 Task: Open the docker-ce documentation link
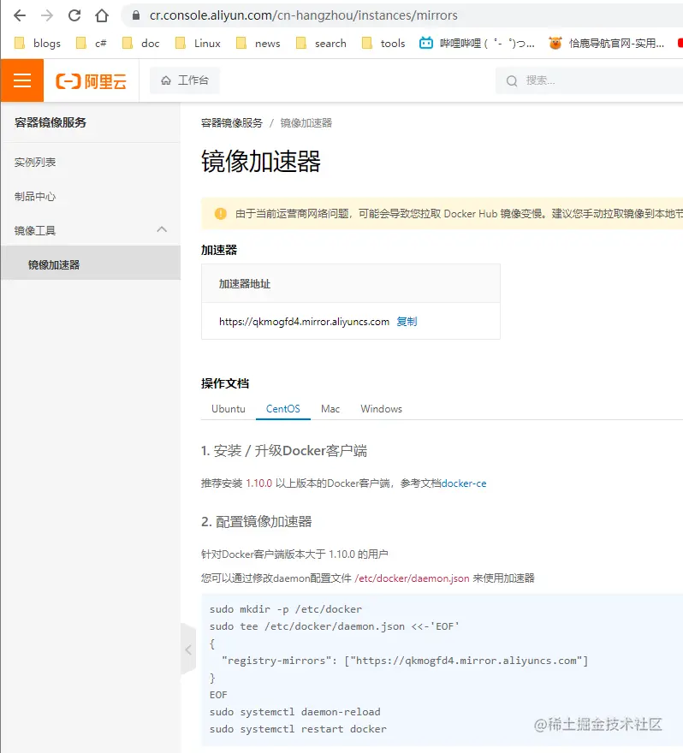click(464, 483)
